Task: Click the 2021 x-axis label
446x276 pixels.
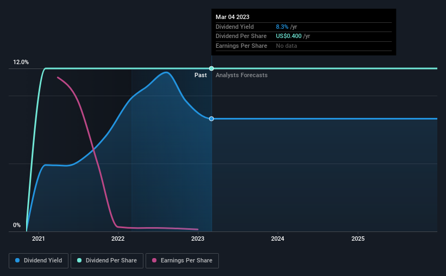Action: (39, 239)
